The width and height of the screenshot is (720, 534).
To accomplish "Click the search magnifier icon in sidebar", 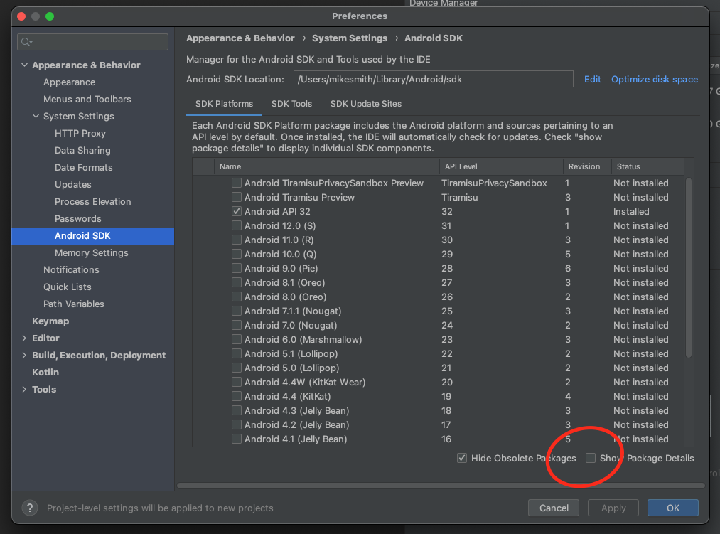I will 26,42.
